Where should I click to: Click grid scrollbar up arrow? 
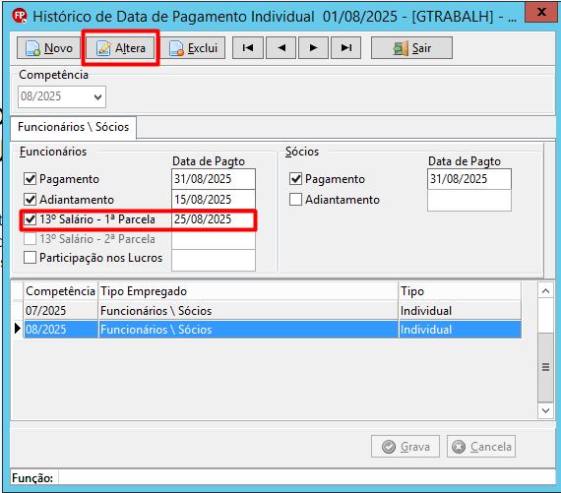(545, 291)
